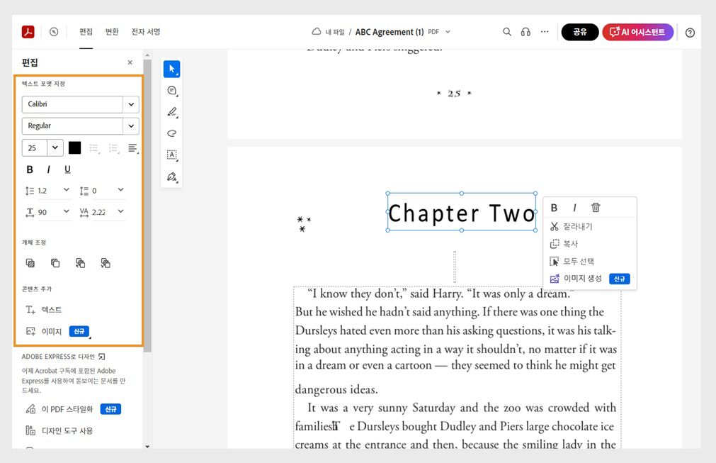The image size is (716, 463).
Task: Choose 이미지 생성 from the context menu
Action: 583,279
